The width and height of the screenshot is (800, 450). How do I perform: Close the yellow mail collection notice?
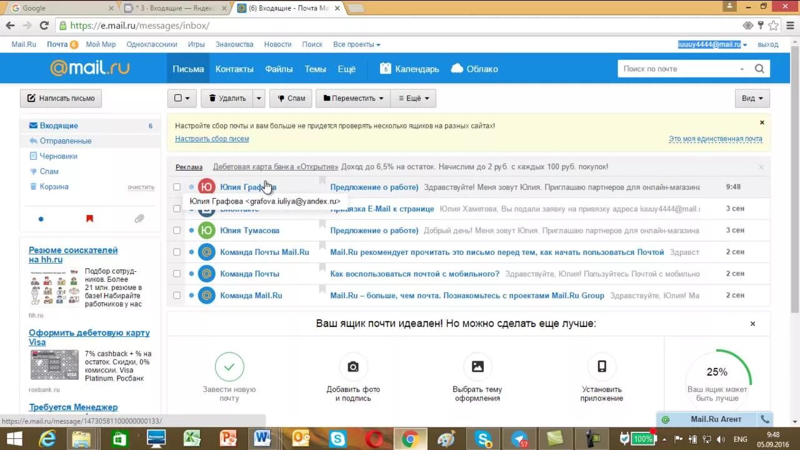762,122
